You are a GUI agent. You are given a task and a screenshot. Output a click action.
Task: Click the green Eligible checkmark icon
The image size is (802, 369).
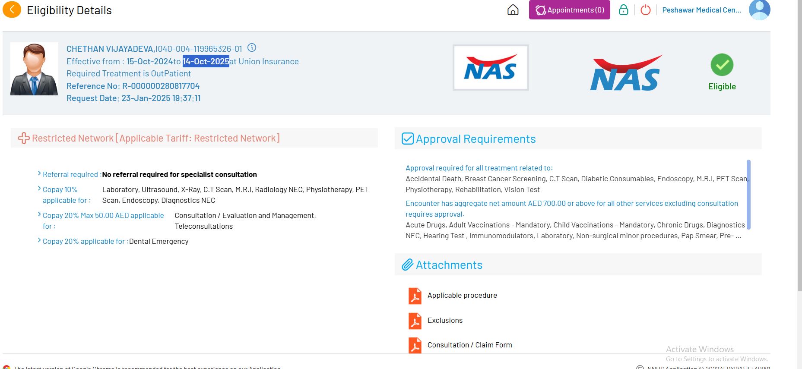coord(722,65)
